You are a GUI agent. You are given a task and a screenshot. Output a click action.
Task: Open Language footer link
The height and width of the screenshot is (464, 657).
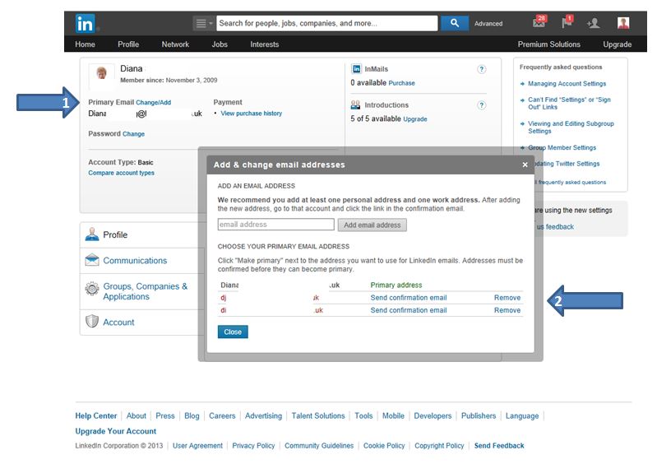[522, 416]
